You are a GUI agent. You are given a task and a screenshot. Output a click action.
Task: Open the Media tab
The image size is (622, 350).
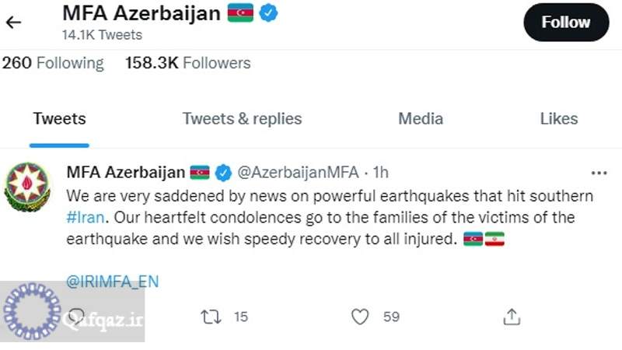pos(421,119)
